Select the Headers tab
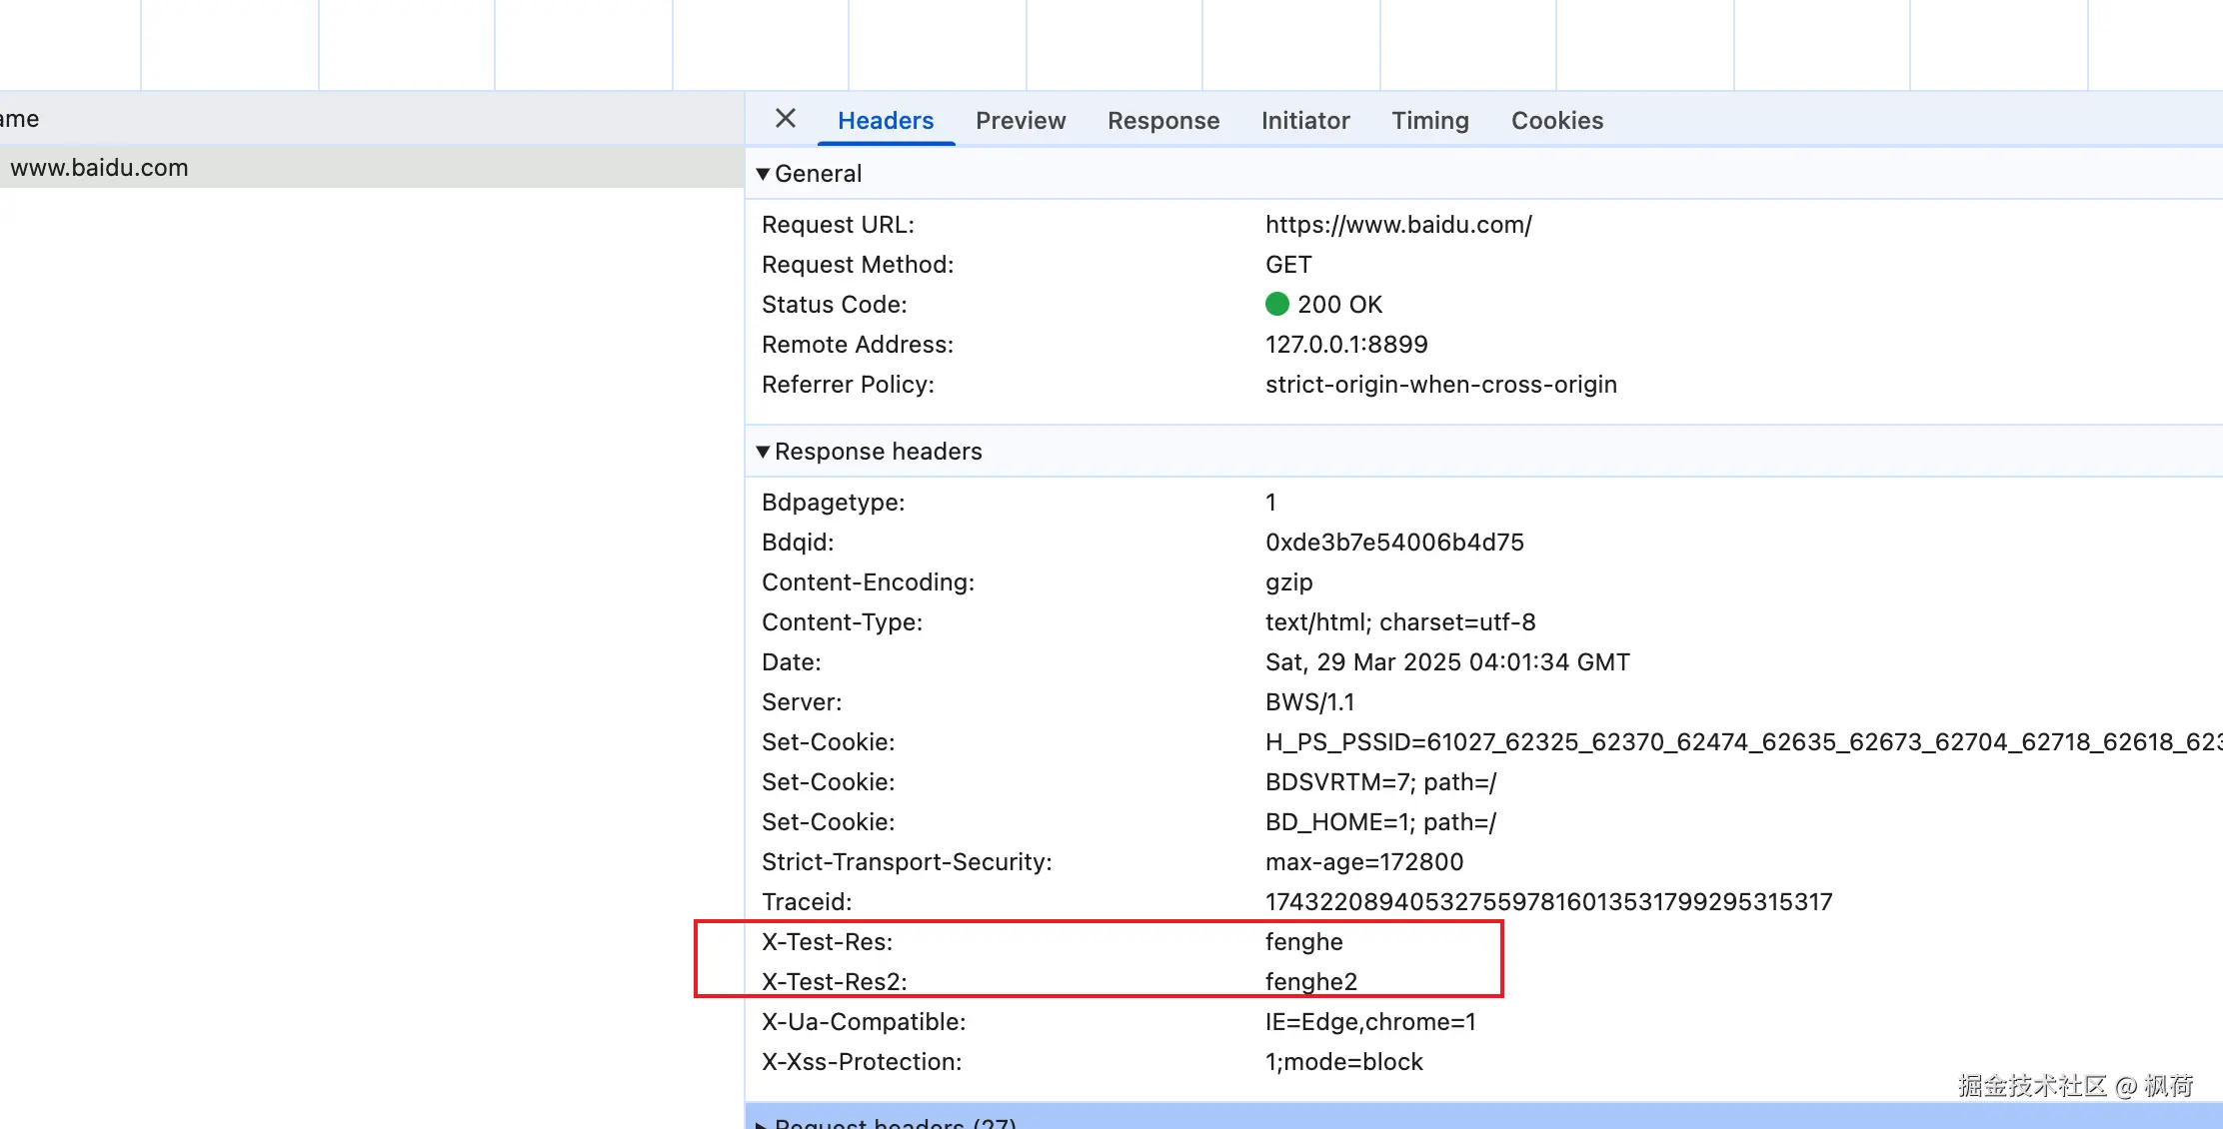 click(886, 121)
